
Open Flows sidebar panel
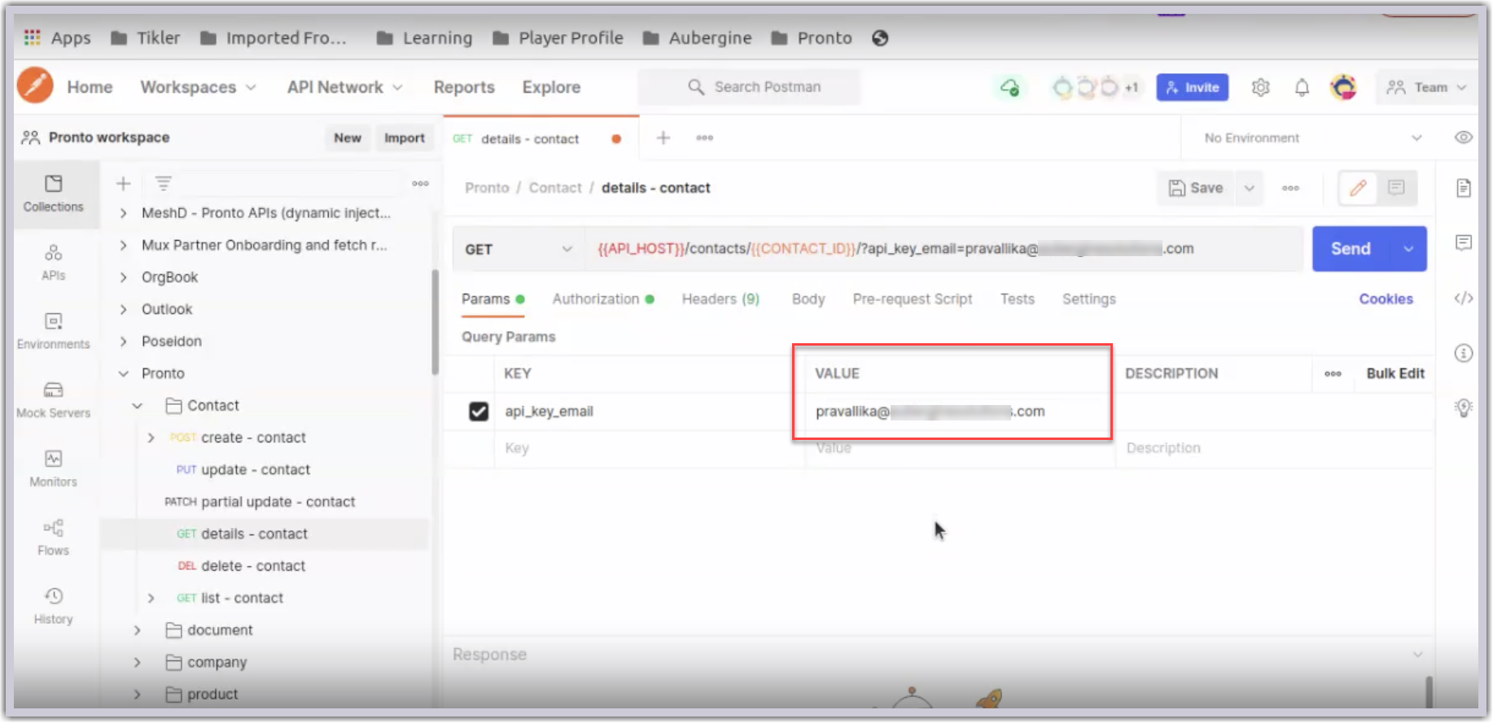coord(53,538)
